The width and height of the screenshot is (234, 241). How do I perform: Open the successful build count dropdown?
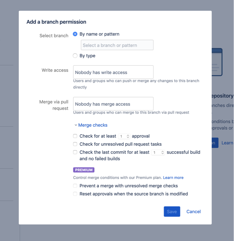[158, 153]
